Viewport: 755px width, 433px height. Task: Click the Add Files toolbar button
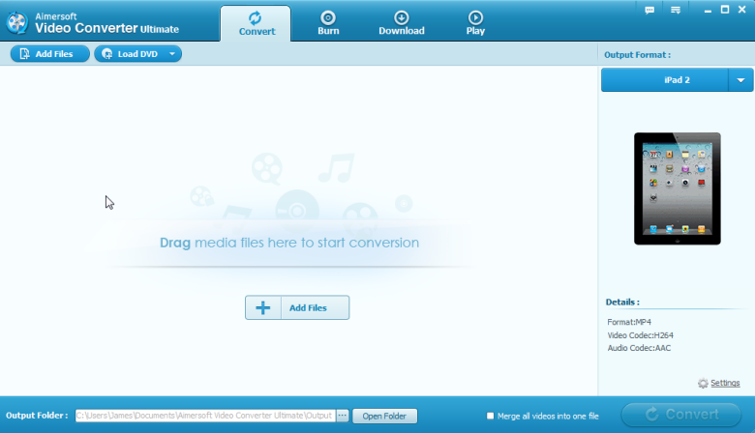(50, 54)
